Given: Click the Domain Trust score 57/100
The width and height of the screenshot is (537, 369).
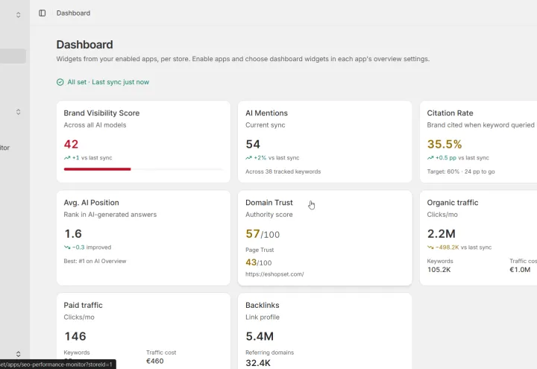Looking at the screenshot, I should point(263,234).
